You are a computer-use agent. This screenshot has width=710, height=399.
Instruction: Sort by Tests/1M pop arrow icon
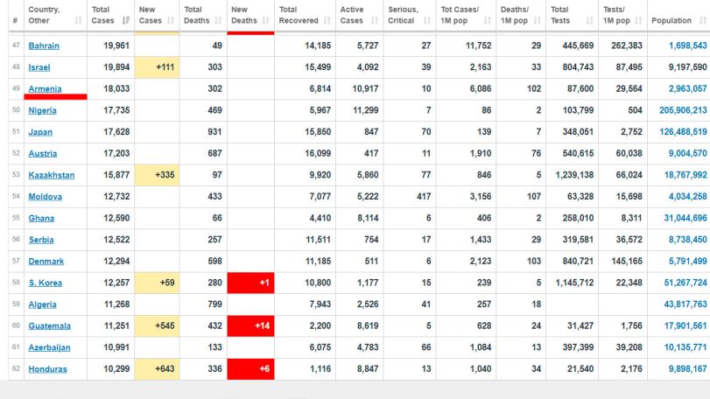pos(638,20)
